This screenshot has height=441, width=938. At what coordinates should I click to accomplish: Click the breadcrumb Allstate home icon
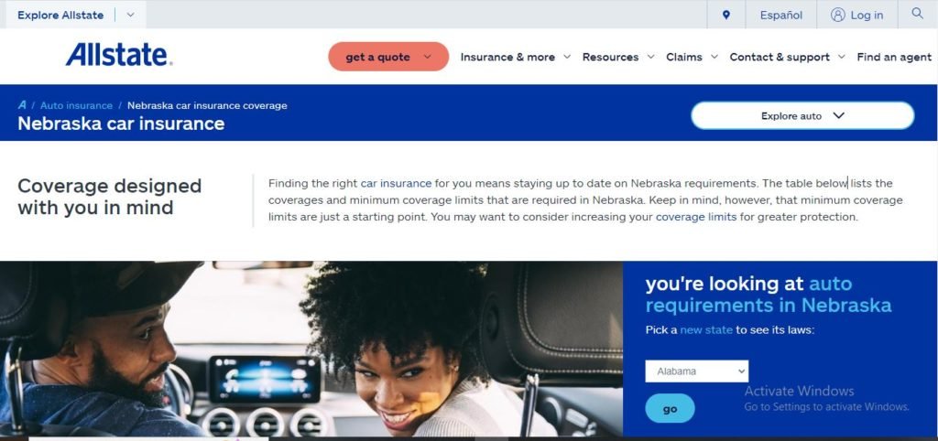[22, 105]
